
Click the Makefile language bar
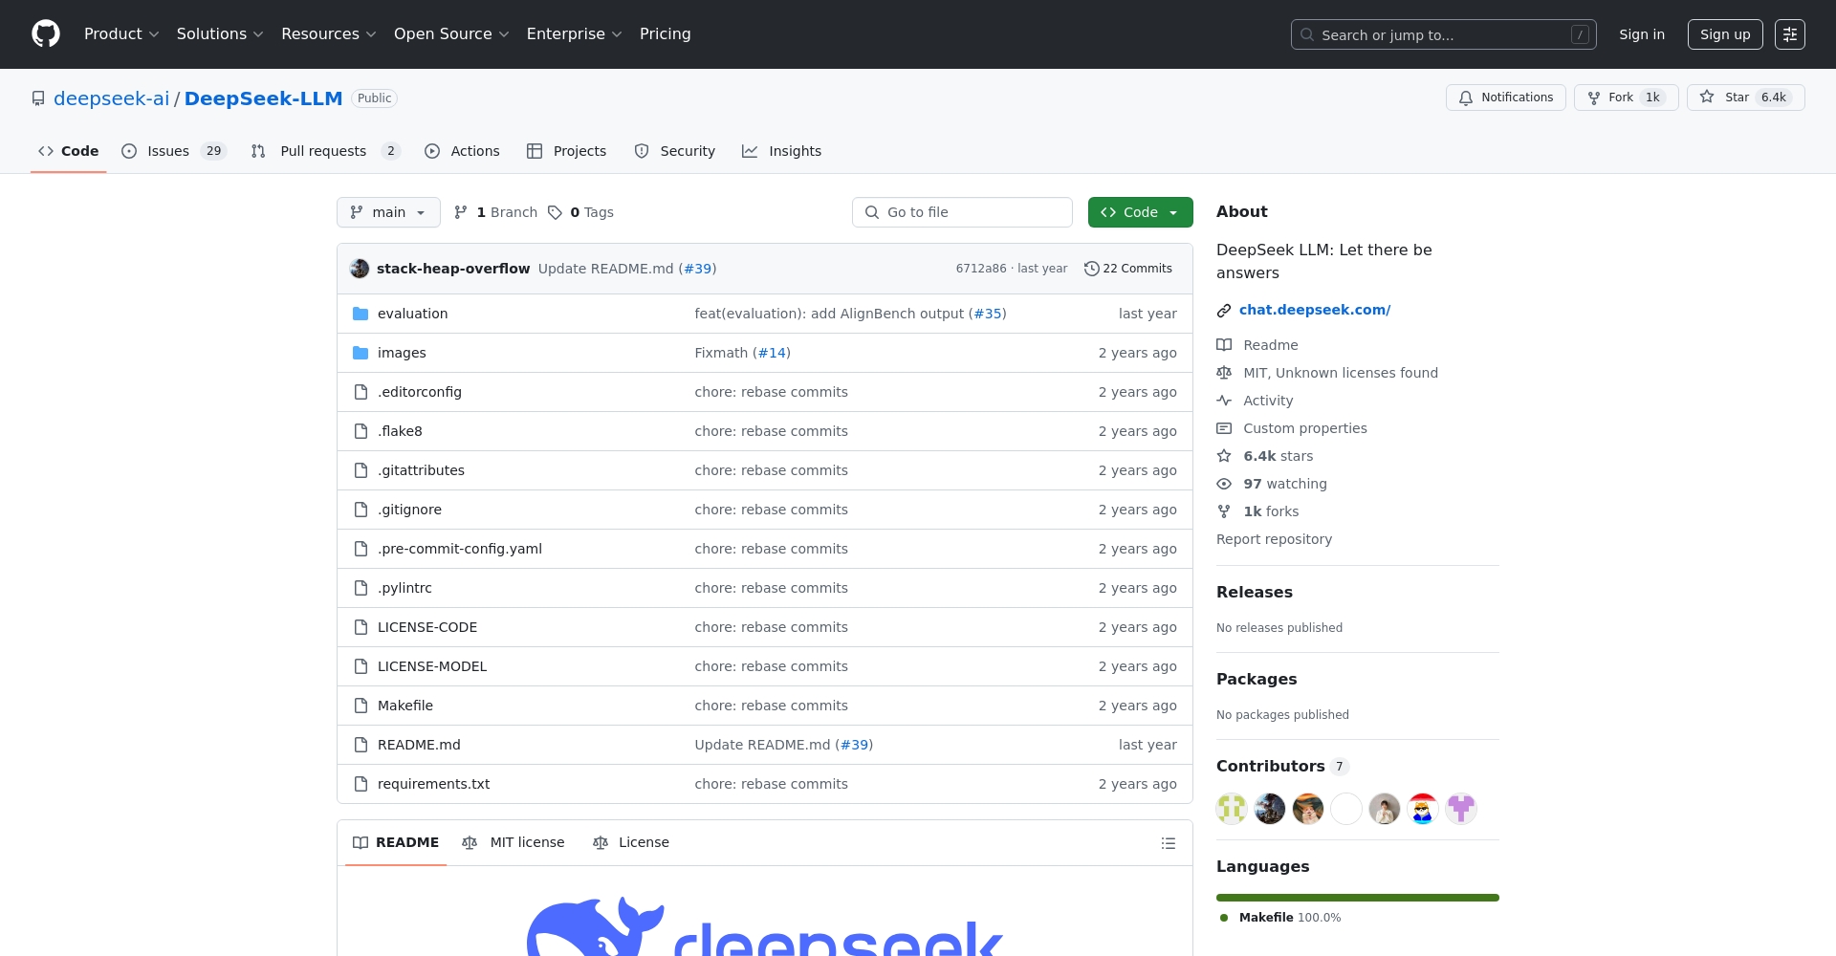(1357, 898)
